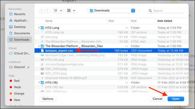Click the Recents clock icon
The image size is (195, 109).
[11, 14]
